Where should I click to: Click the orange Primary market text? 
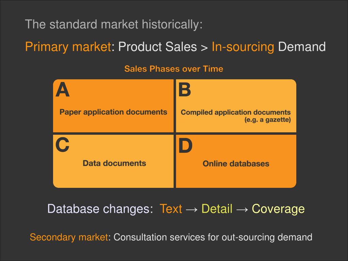pyautogui.click(x=68, y=47)
